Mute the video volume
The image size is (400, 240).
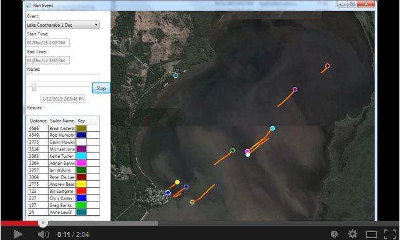coord(44,234)
